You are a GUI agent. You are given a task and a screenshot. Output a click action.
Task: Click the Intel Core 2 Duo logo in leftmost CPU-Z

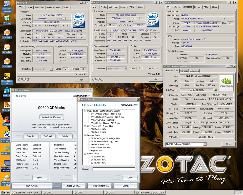(x=79, y=20)
